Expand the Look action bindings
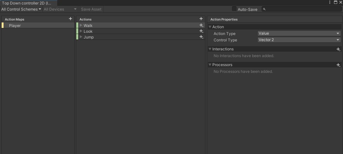This screenshot has width=343, height=154. 81,31
